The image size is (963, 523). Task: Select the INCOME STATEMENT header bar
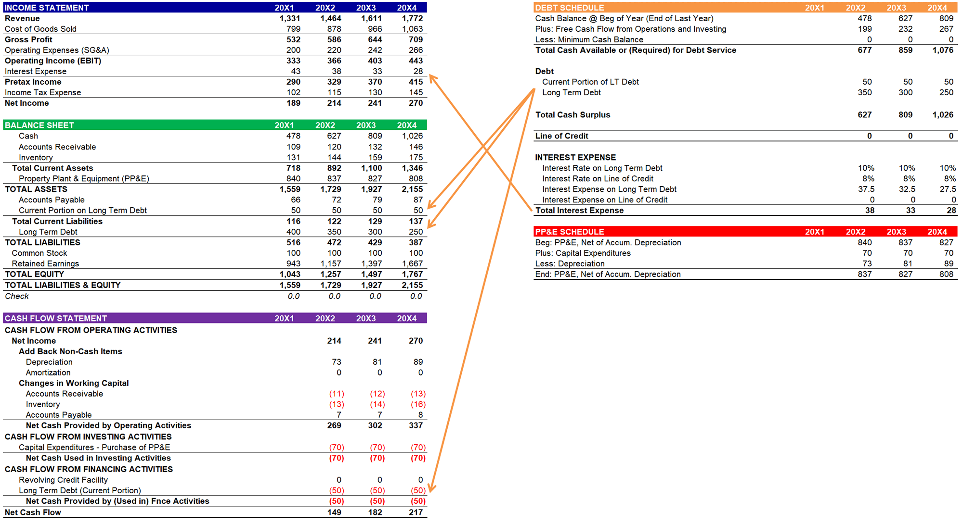coord(46,7)
